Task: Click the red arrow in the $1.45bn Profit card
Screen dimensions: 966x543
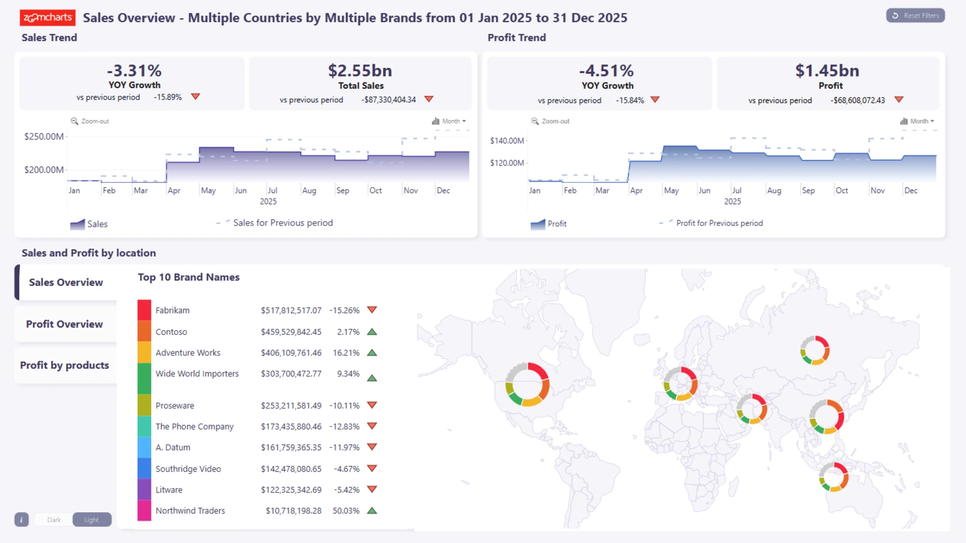Action: (x=899, y=100)
